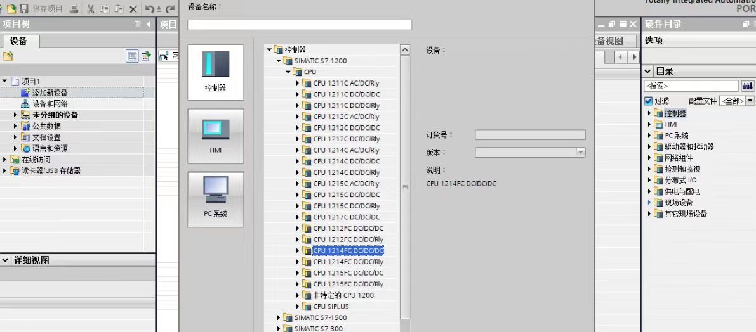This screenshot has width=756, height=332.
Task: Expand the 网络组件 folder in the hardware catalog
Action: point(649,158)
